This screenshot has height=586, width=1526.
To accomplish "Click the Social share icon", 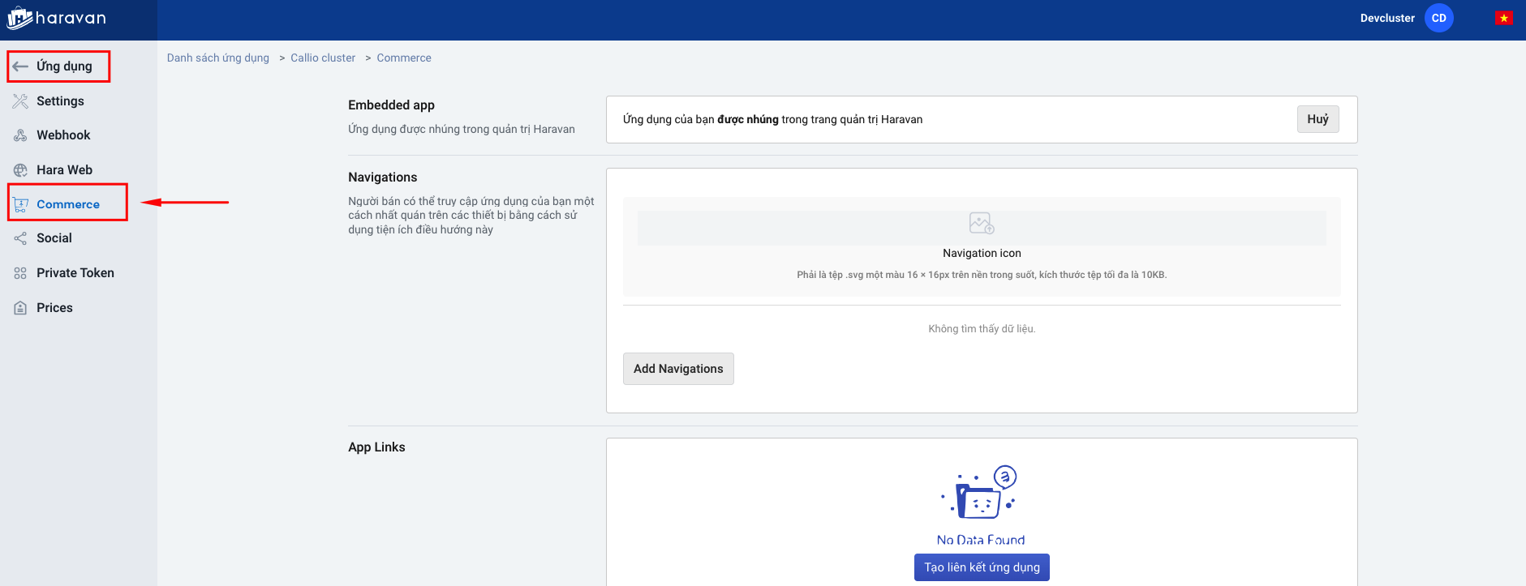I will point(20,238).
